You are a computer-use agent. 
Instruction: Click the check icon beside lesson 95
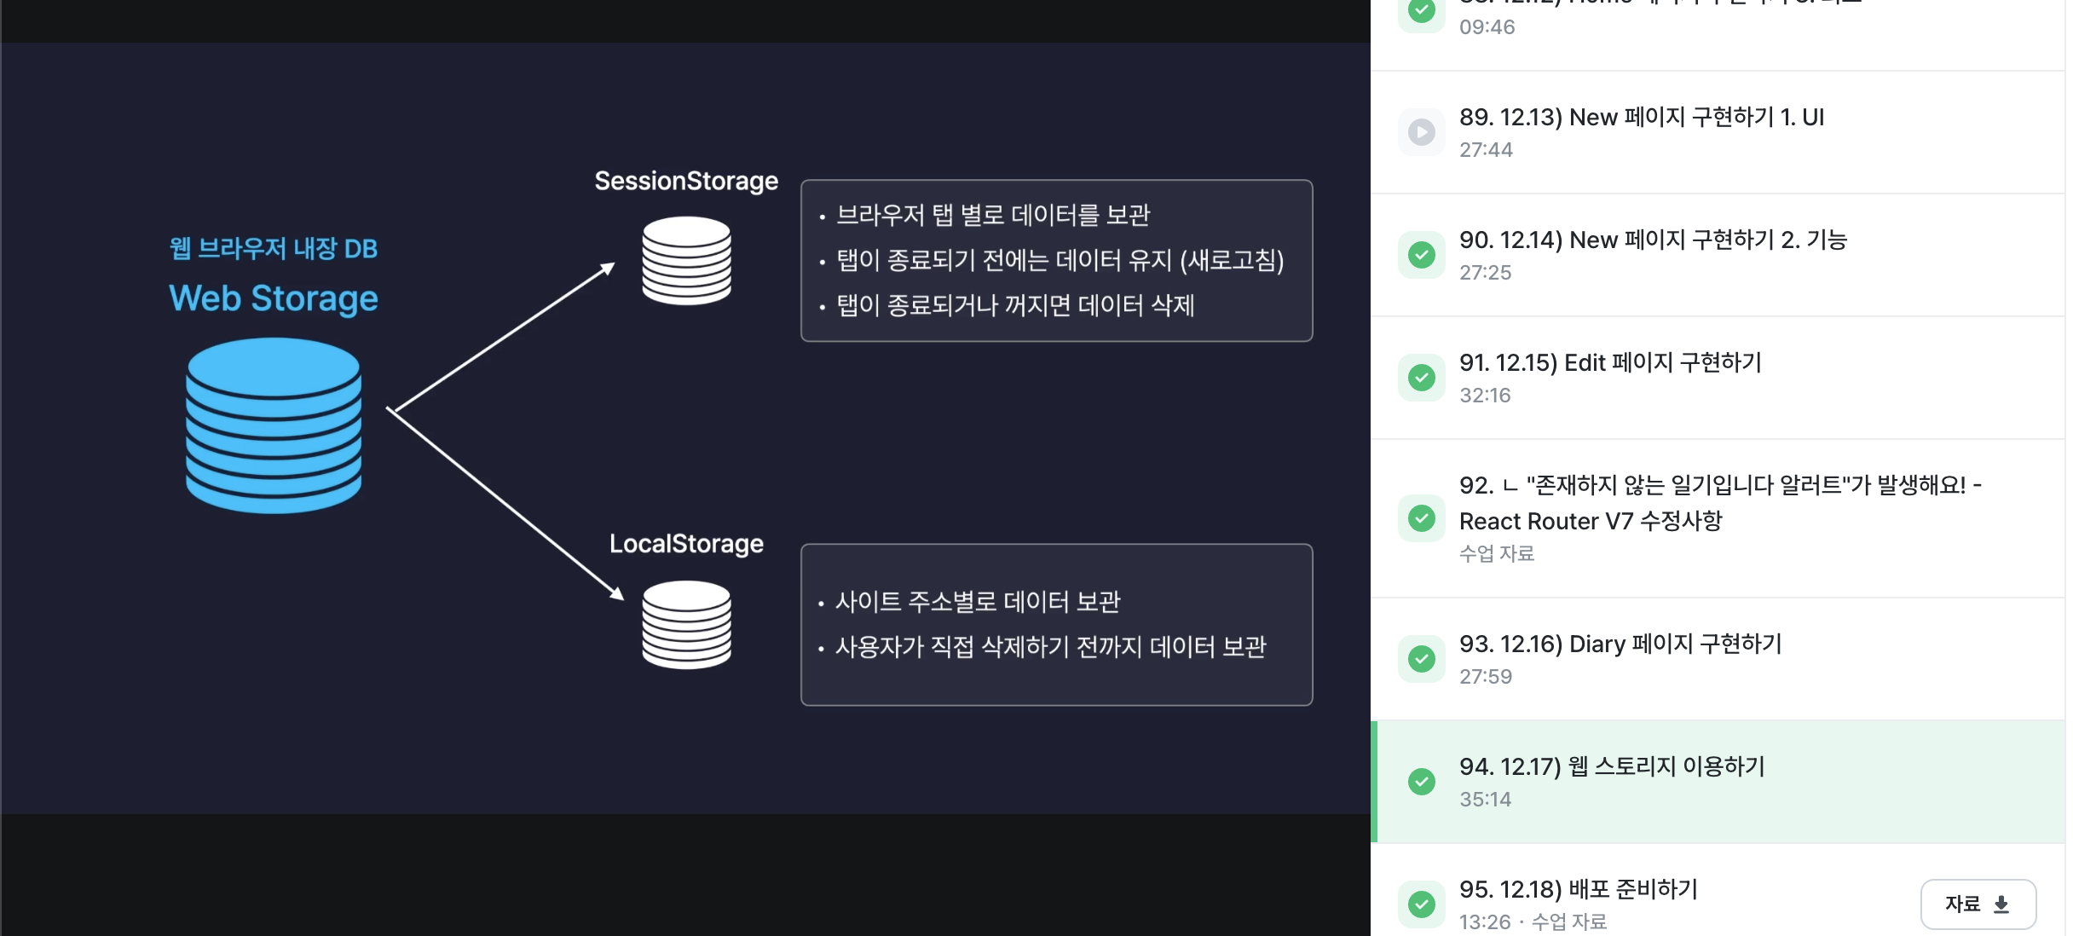[x=1421, y=904]
